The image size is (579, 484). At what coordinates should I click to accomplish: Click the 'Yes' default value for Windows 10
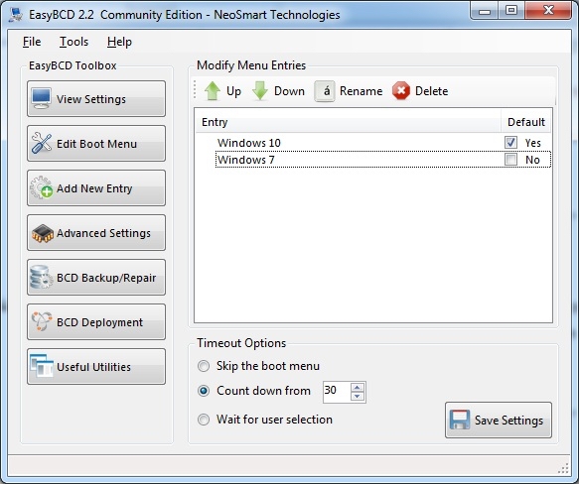point(533,143)
